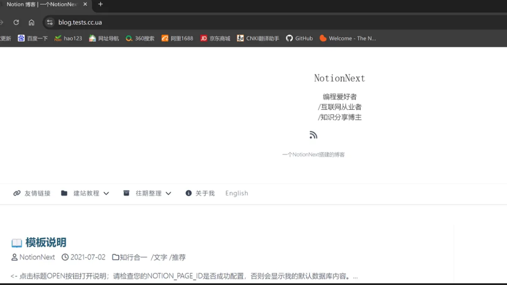Open the 360搜索 bookmark

pos(140,38)
